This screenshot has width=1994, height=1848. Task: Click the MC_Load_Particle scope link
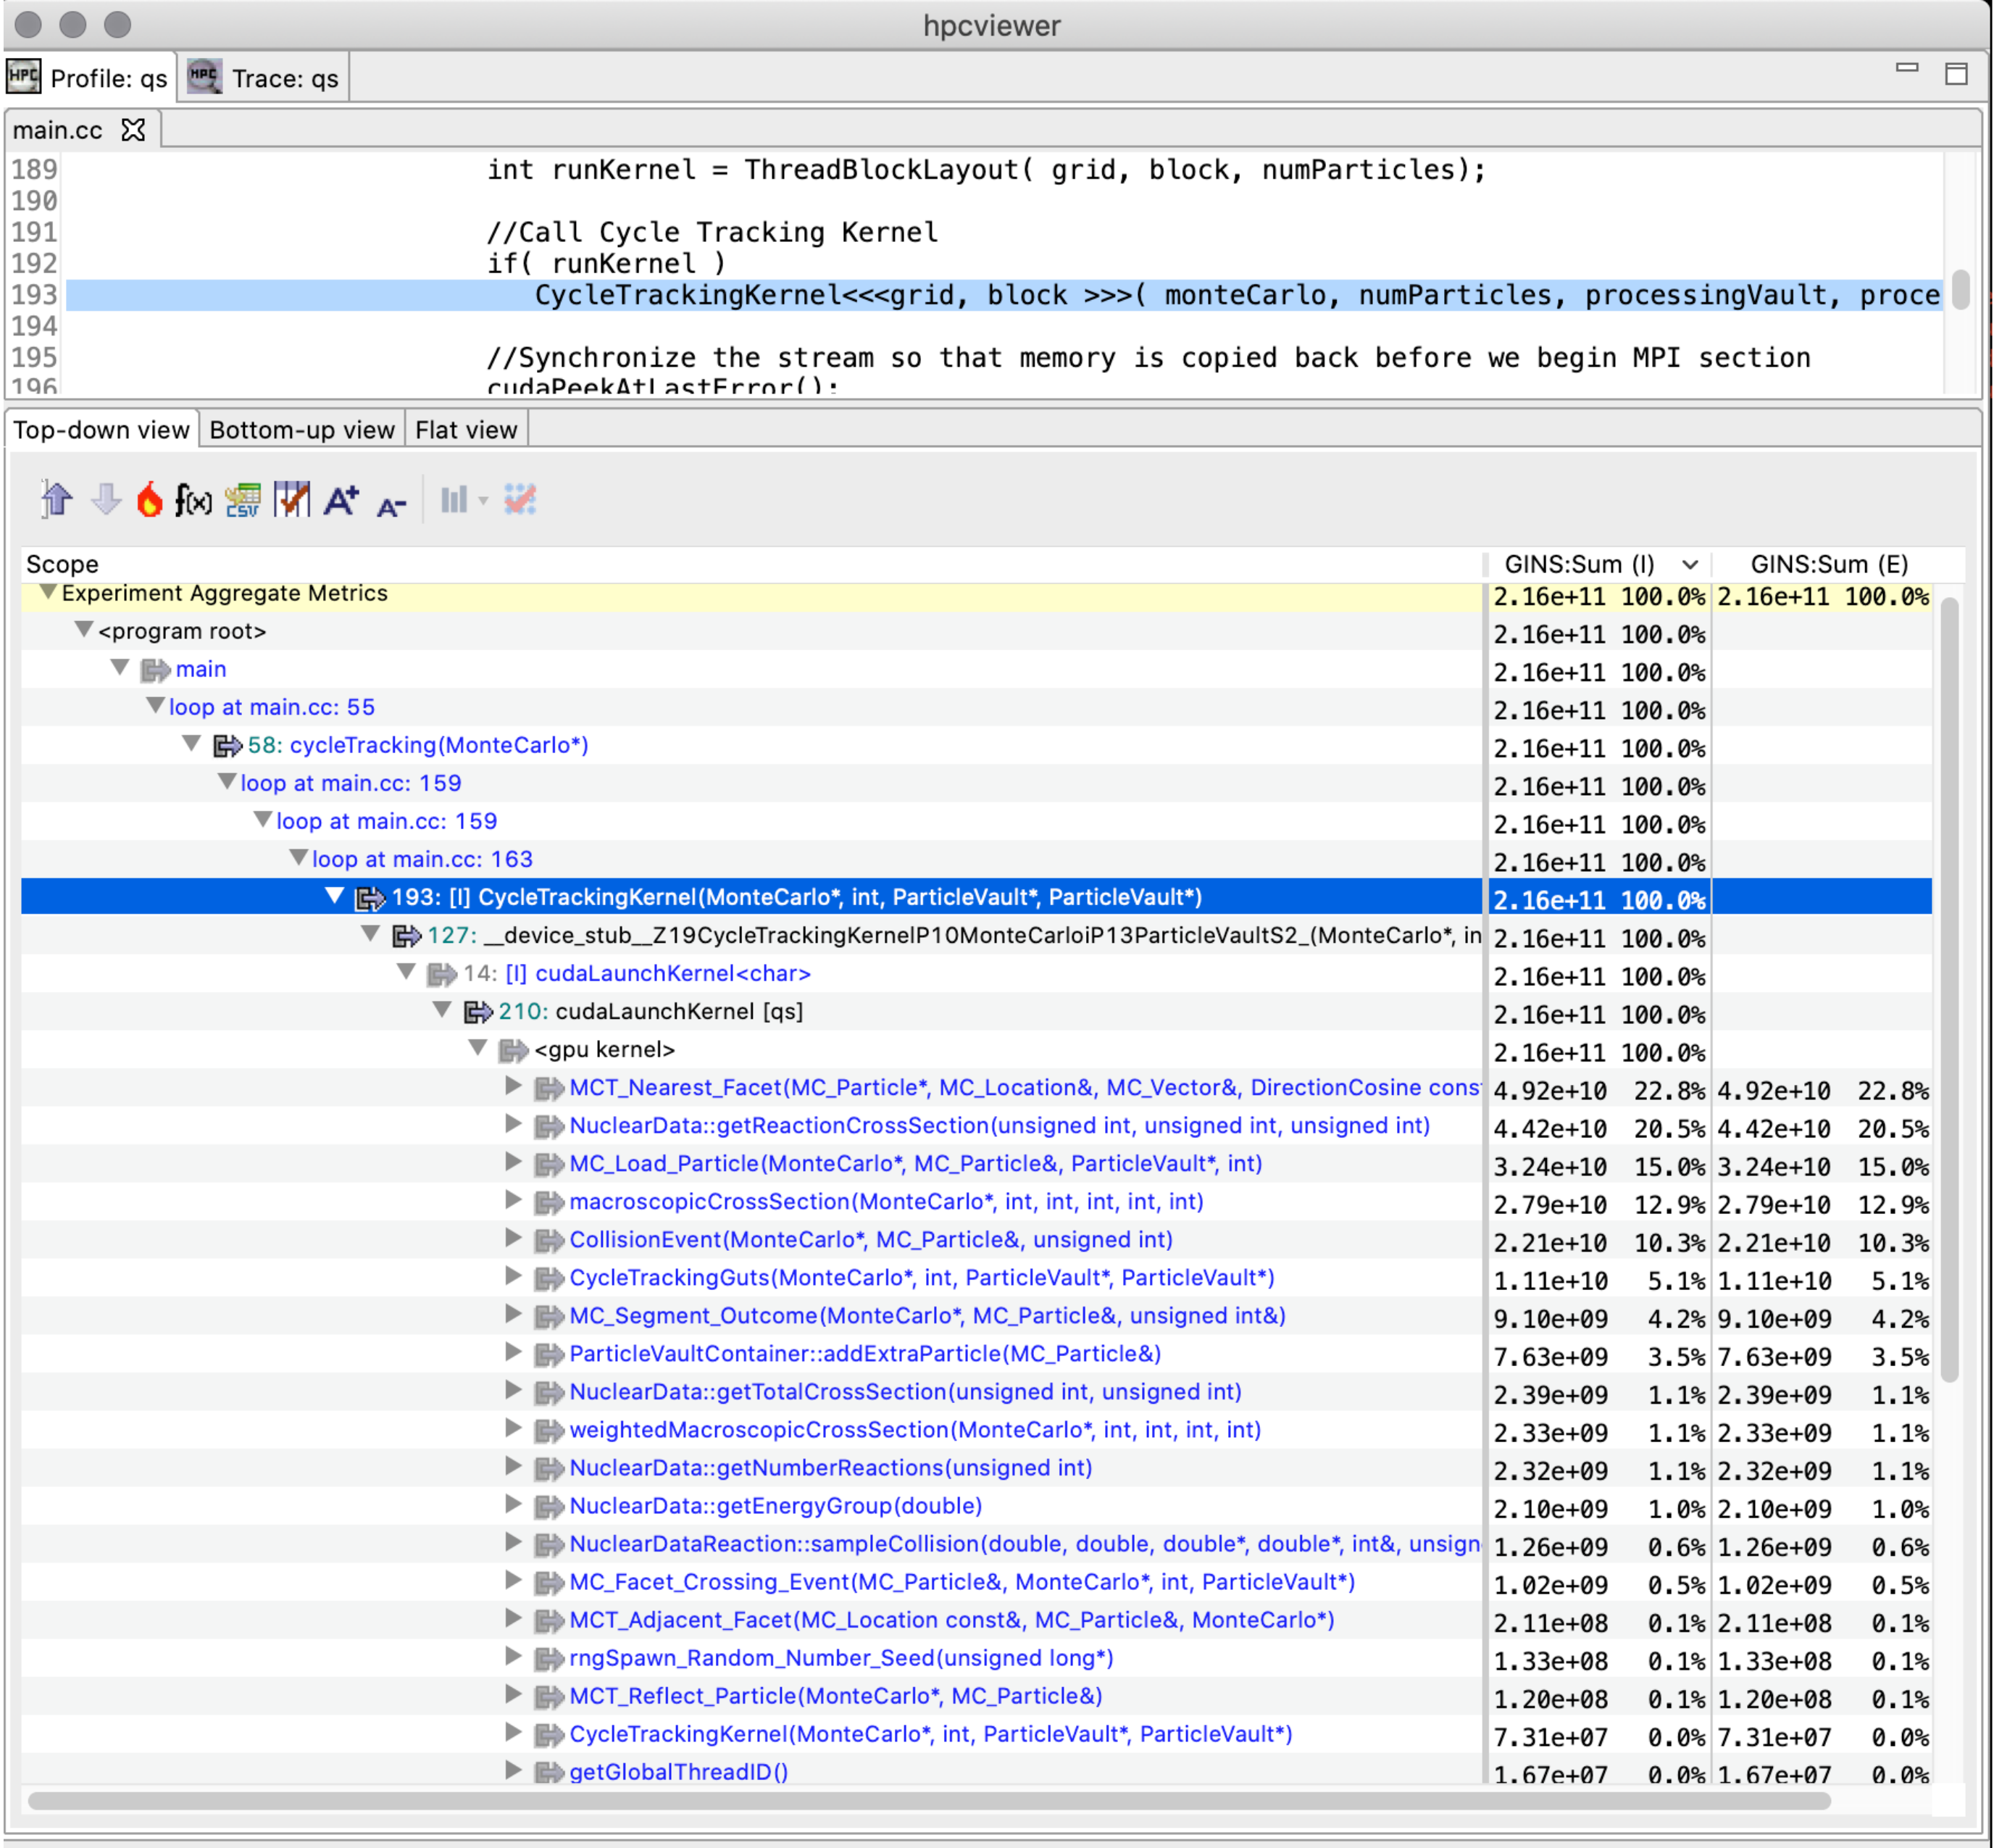(915, 1163)
